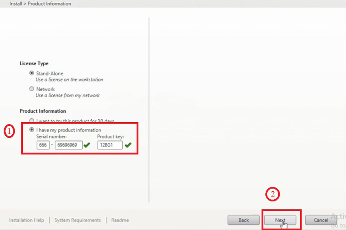The width and height of the screenshot is (346, 230).
Task: Click the "Use a license from my network" description
Action: tap(68, 95)
